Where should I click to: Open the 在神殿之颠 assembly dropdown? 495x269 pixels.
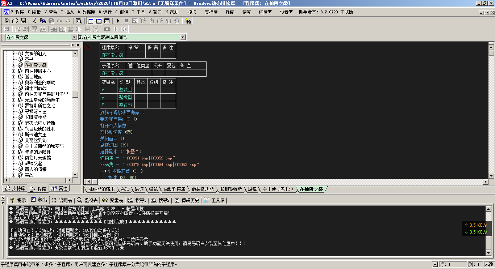[74, 37]
